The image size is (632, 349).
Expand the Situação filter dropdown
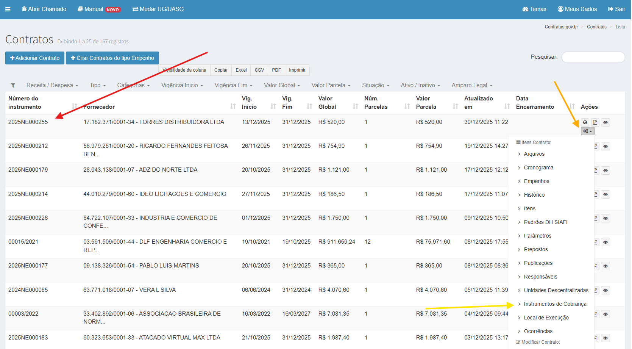[376, 86]
